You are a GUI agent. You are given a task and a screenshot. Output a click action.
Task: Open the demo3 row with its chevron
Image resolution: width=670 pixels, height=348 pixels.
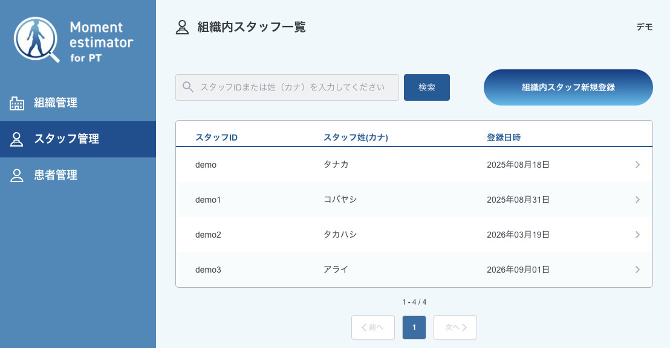[x=637, y=270]
